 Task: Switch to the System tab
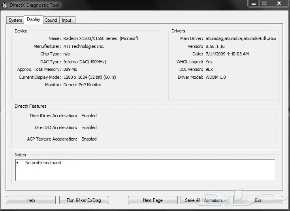coord(15,20)
